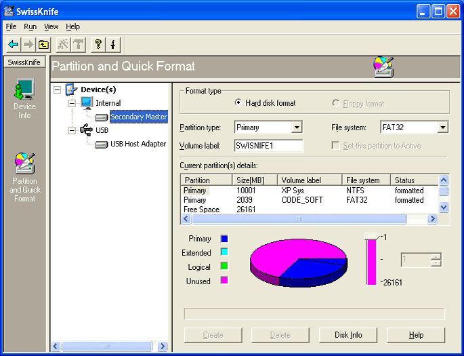Open Device Info from the sidebar
464x356 pixels.
24,98
